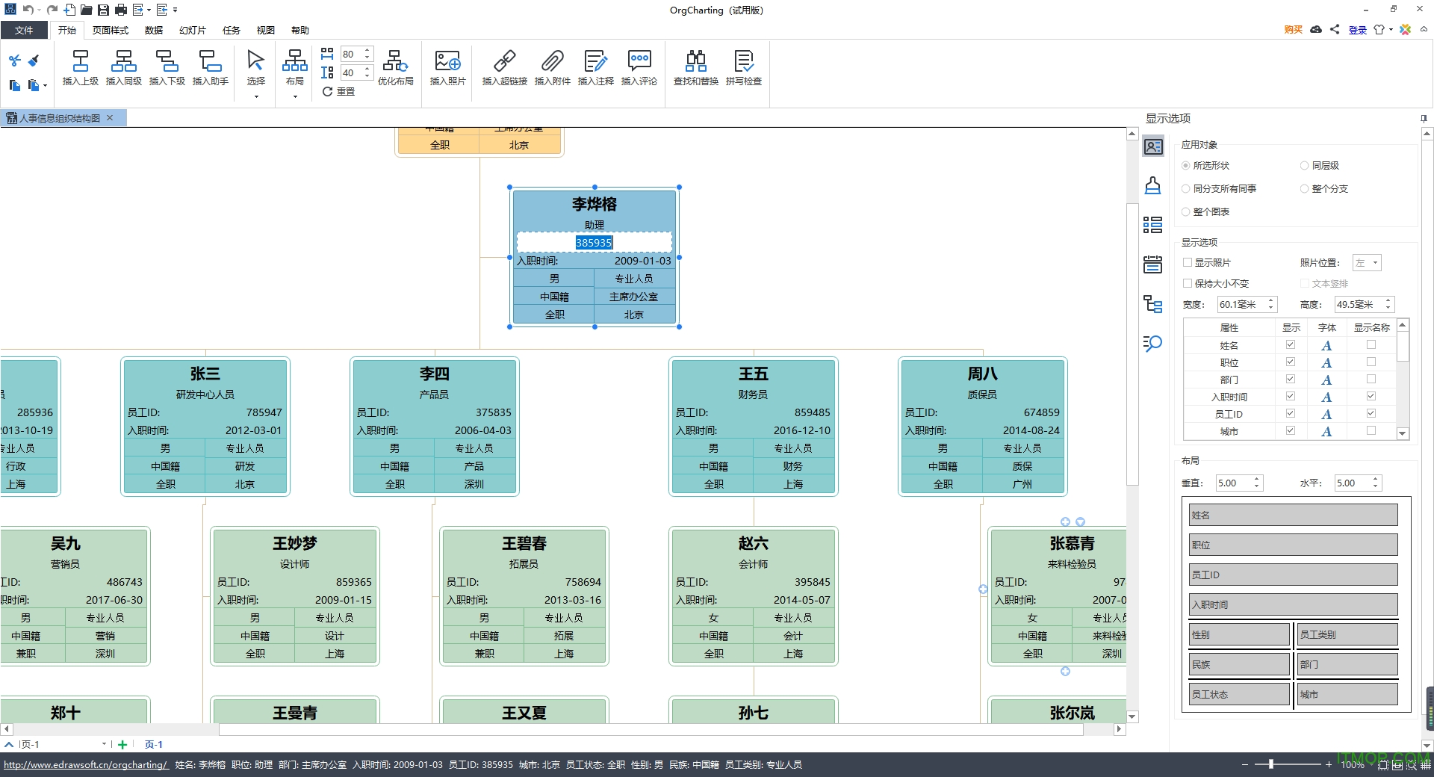Click the 重置 reset button
Image resolution: width=1434 pixels, height=777 pixels.
[x=338, y=92]
